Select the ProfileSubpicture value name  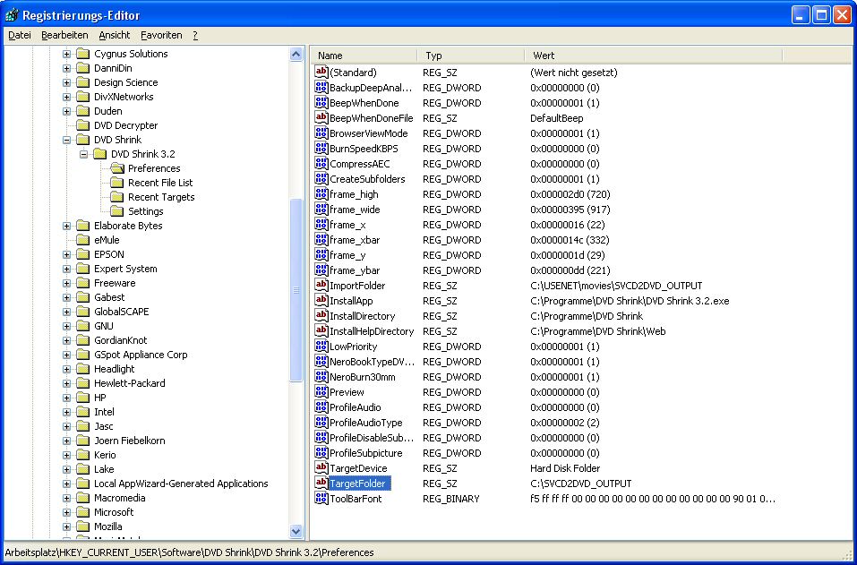[x=365, y=453]
